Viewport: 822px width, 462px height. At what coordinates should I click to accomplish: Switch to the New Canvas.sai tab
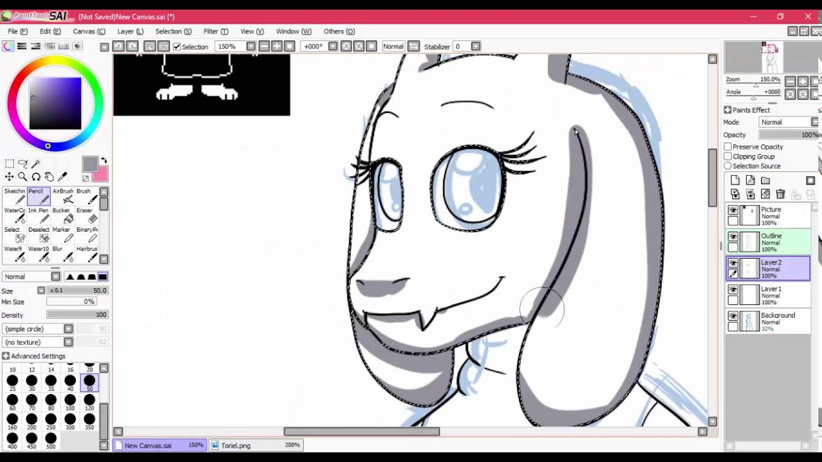point(159,445)
